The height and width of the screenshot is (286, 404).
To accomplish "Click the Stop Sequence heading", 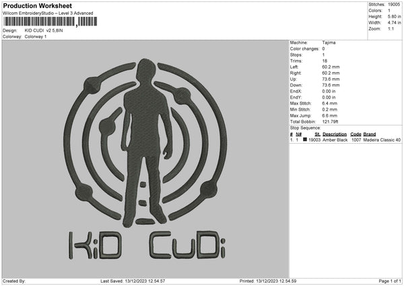I will [x=305, y=128].
